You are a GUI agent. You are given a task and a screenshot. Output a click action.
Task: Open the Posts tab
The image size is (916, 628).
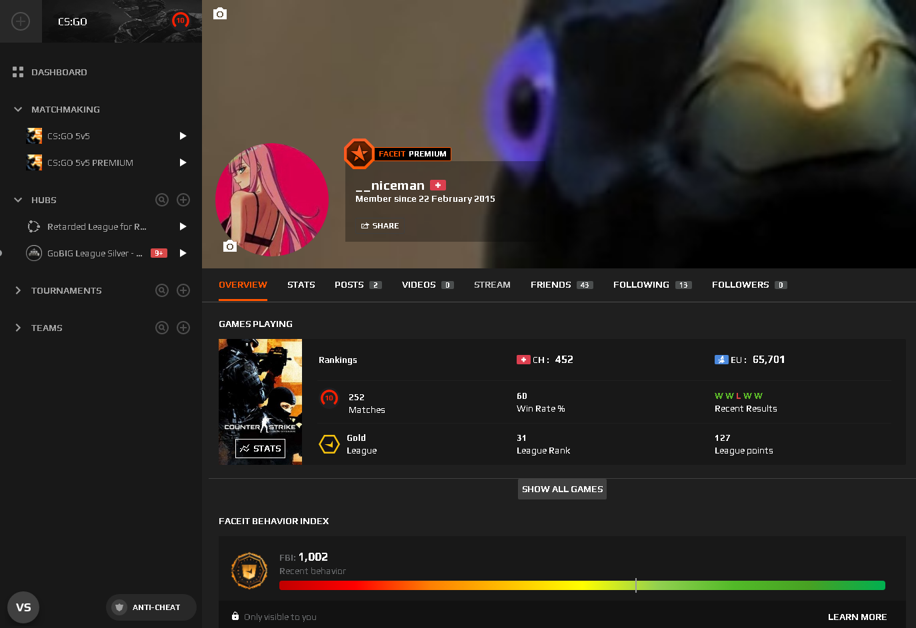[358, 284]
